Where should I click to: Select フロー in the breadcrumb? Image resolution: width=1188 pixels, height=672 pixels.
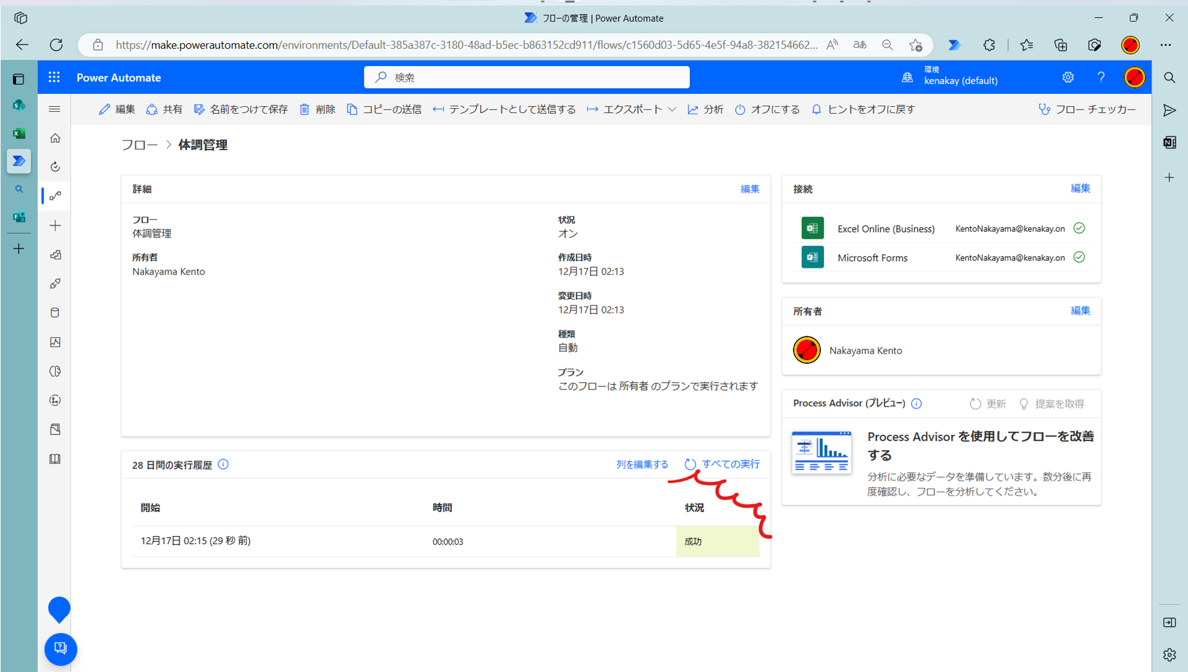pos(139,145)
